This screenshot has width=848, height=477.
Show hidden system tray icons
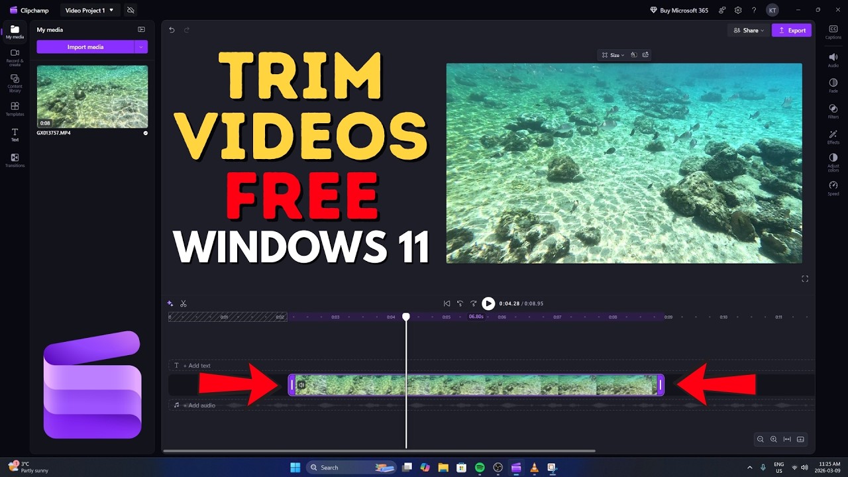[x=749, y=467]
